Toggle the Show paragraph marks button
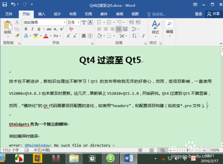The image size is (223, 164). (x=144, y=36)
